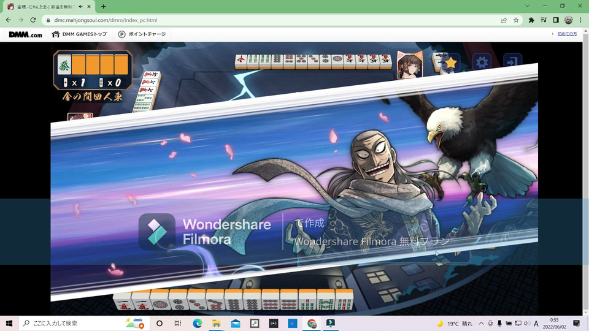Launch Microsoft Edge from taskbar
The width and height of the screenshot is (589, 331).
[197, 323]
